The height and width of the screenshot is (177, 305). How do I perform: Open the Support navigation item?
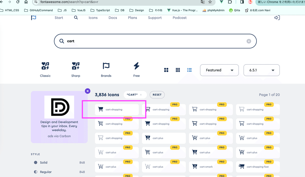pos(155,18)
